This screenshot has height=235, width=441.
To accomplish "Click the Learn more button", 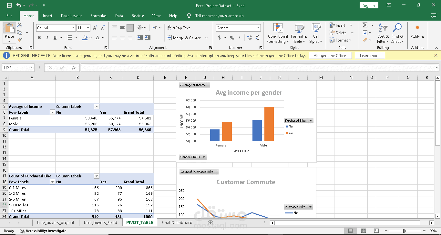I will [370, 55].
